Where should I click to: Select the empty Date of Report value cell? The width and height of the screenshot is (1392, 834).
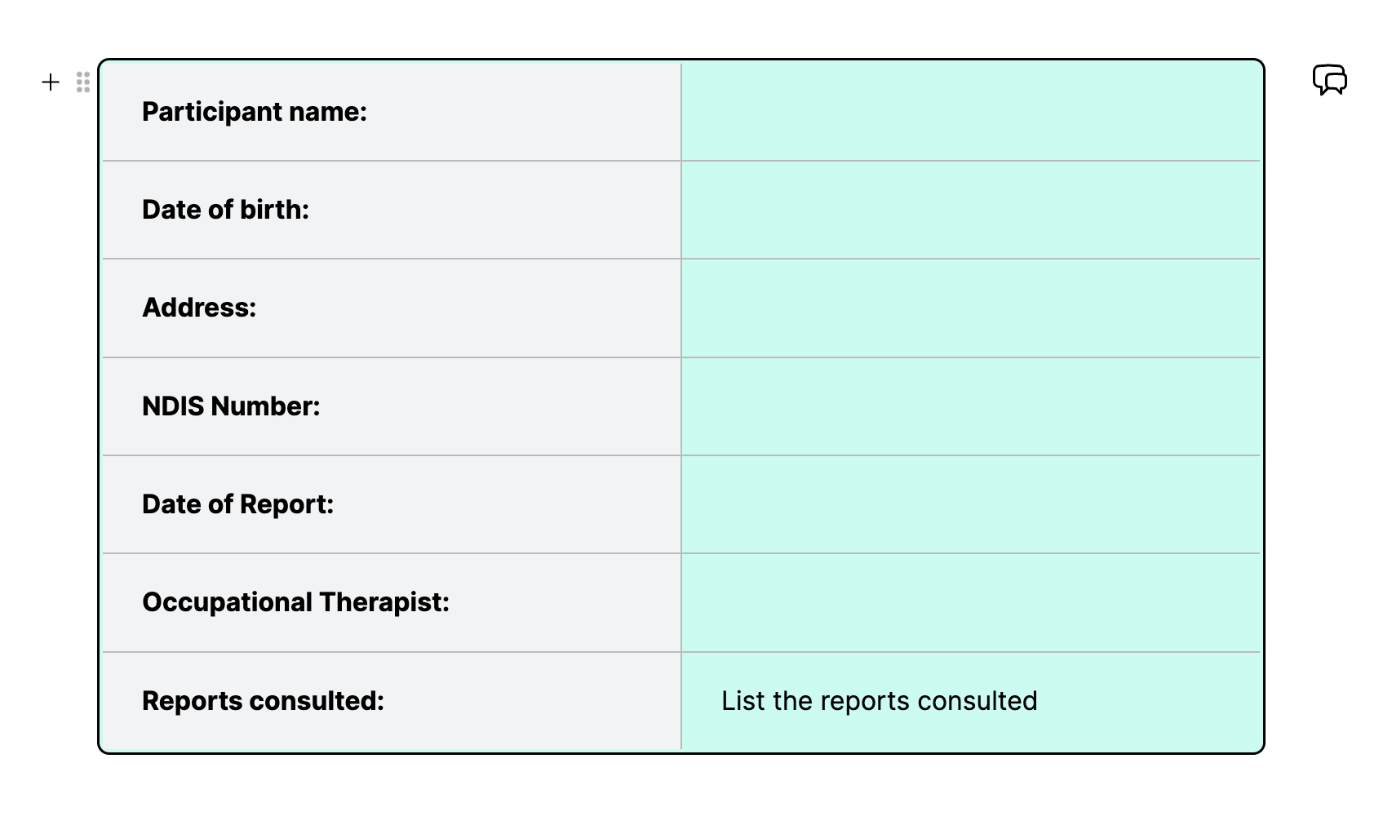pyautogui.click(x=970, y=504)
